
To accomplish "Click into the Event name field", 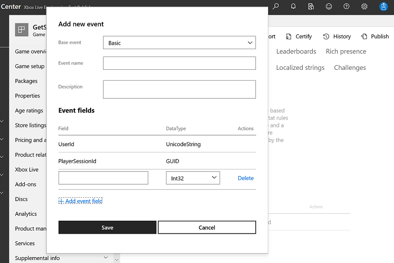I will (179, 63).
